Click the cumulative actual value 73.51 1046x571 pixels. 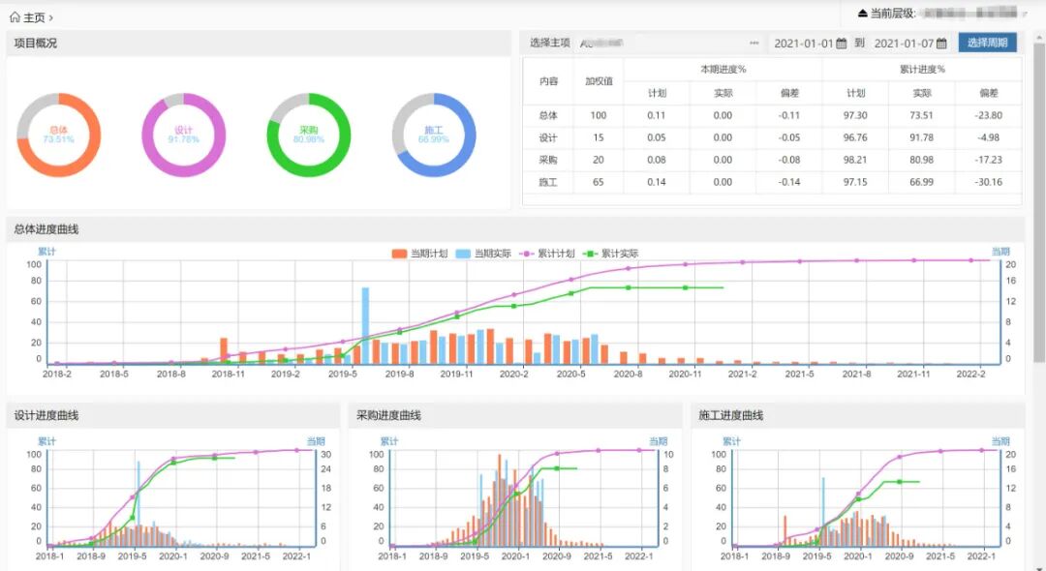pyautogui.click(x=922, y=115)
